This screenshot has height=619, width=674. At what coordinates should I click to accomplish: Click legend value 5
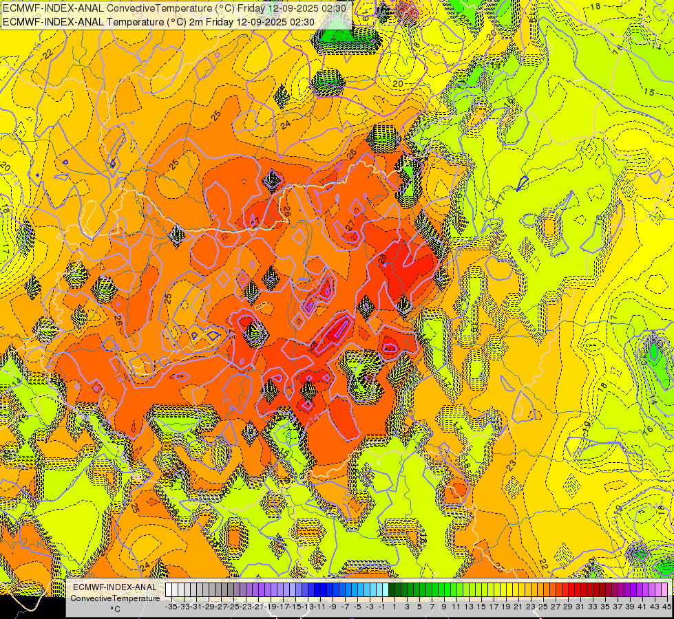pyautogui.click(x=419, y=607)
